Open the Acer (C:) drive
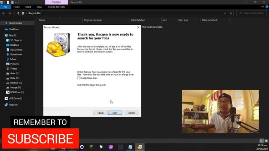269x151 pixels. [15, 73]
